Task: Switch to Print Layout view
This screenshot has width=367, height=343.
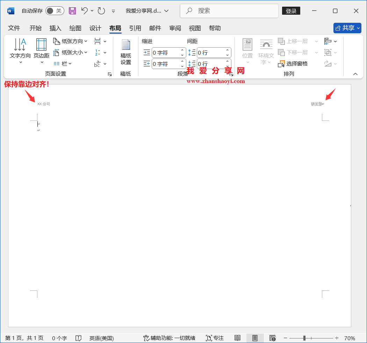Action: tap(255, 338)
